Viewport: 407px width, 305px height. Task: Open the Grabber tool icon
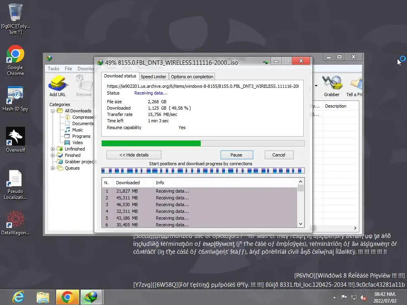pyautogui.click(x=332, y=86)
